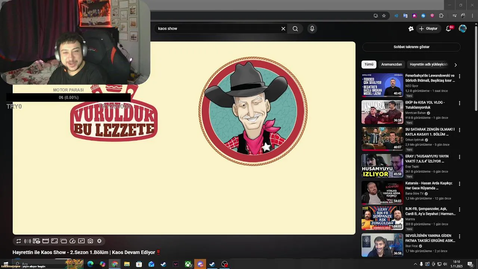Bookmark this page with star icon
This screenshot has height=269, width=478.
(x=384, y=16)
